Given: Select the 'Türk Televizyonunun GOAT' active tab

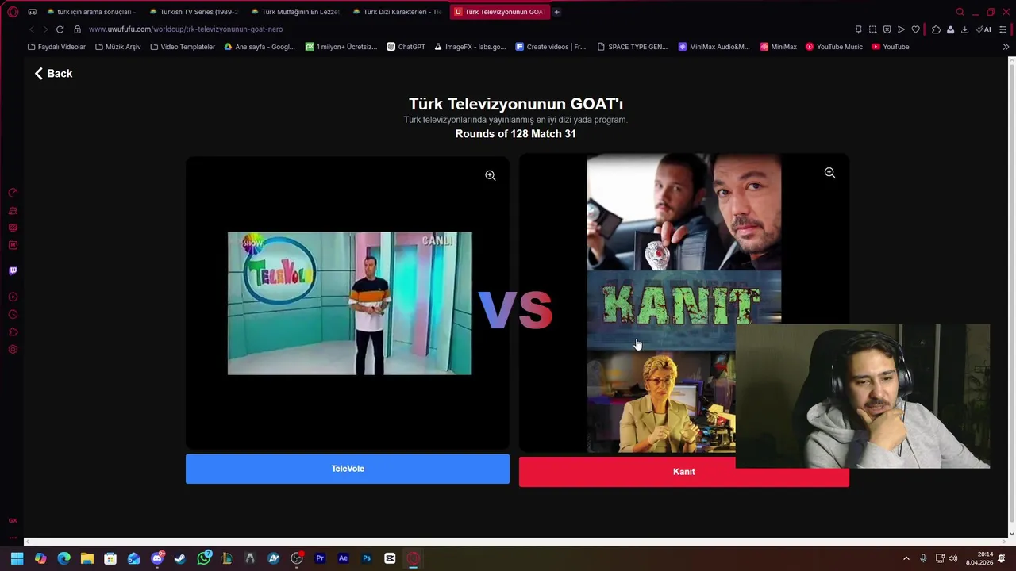Looking at the screenshot, I should click(498, 12).
